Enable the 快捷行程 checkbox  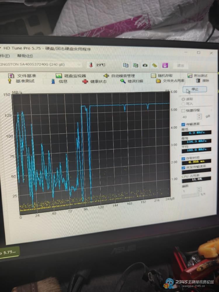(x=183, y=111)
